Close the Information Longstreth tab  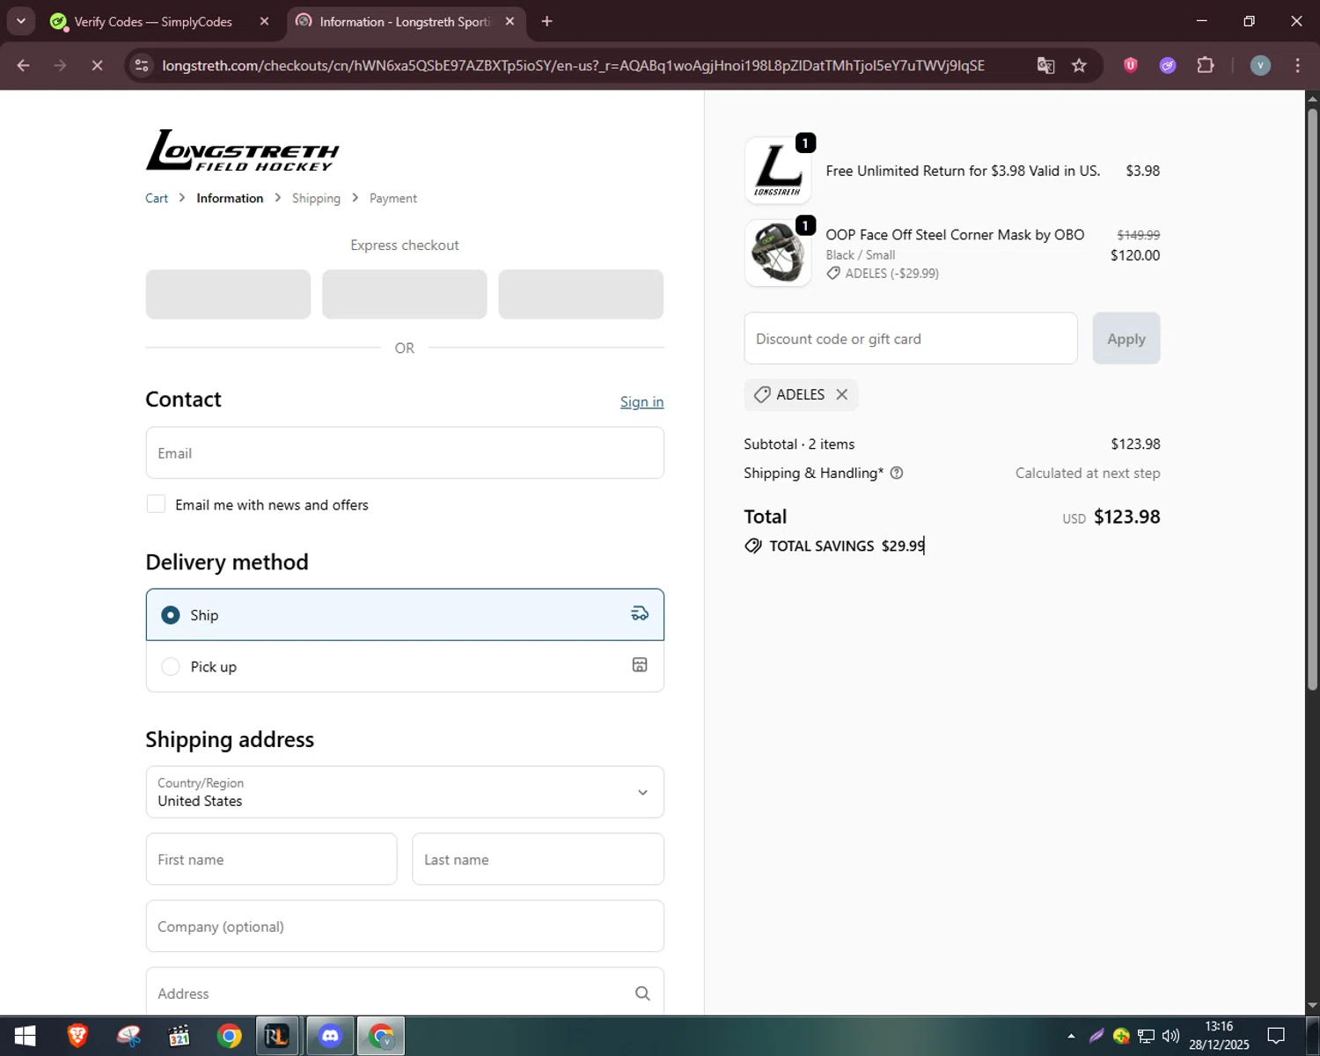[x=510, y=21]
